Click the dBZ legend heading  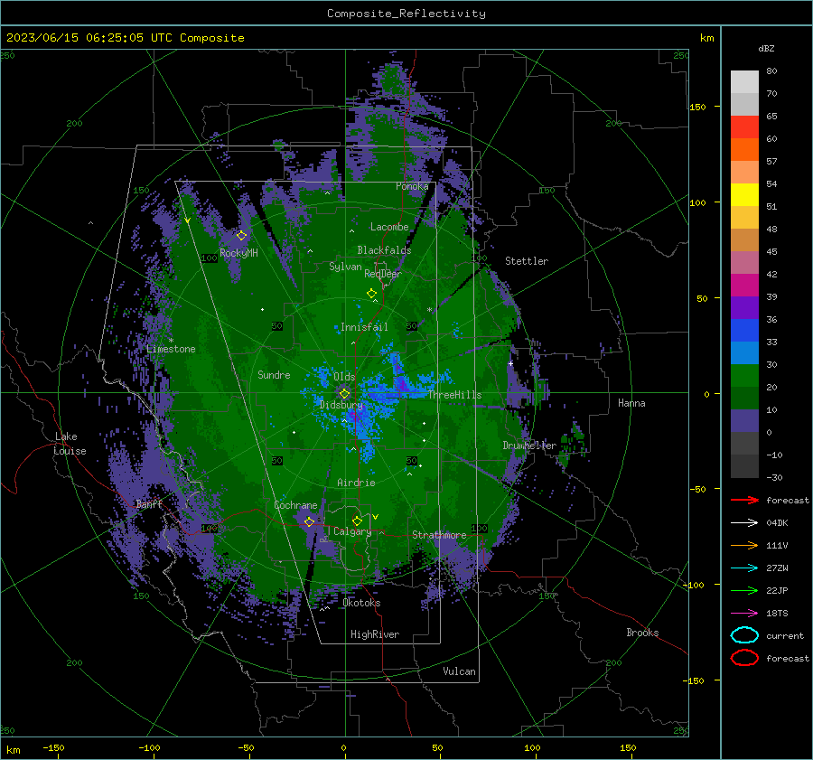(766, 48)
